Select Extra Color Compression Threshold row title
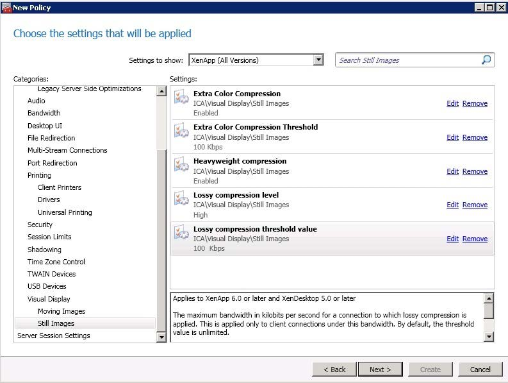Viewport: 508px width, 383px height. tap(256, 127)
